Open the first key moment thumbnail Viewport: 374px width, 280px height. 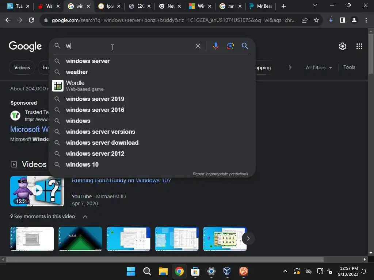point(32,239)
